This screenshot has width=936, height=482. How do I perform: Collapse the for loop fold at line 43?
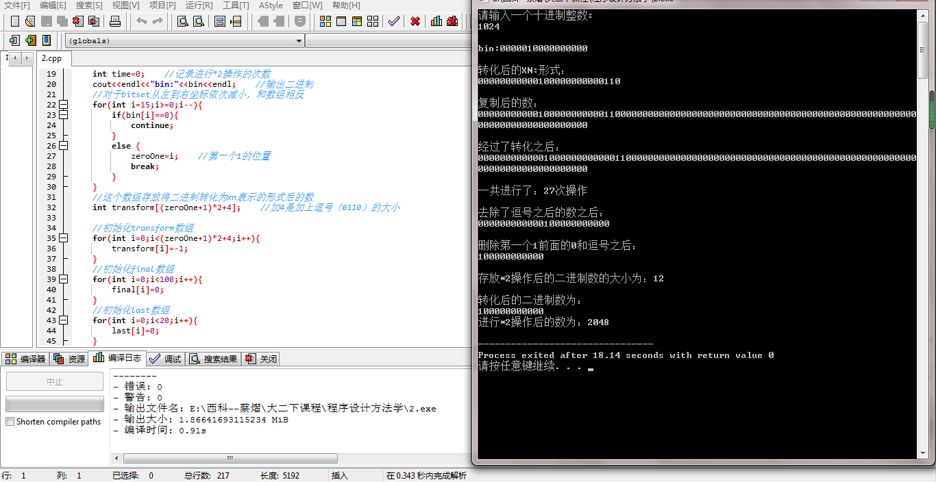coord(64,320)
